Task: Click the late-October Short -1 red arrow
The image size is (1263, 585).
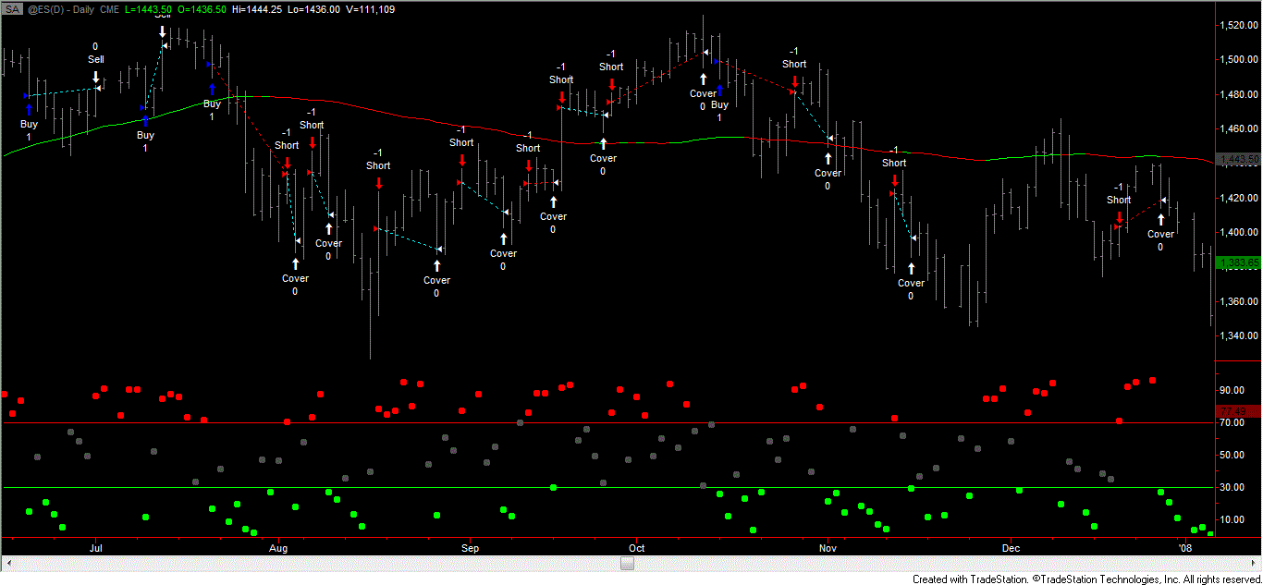Action: coord(794,80)
